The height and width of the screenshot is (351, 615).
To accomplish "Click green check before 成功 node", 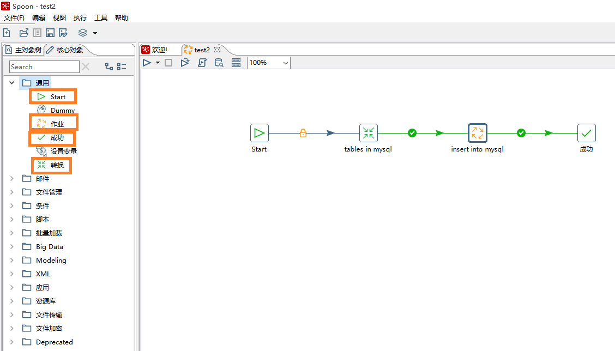I will point(521,133).
